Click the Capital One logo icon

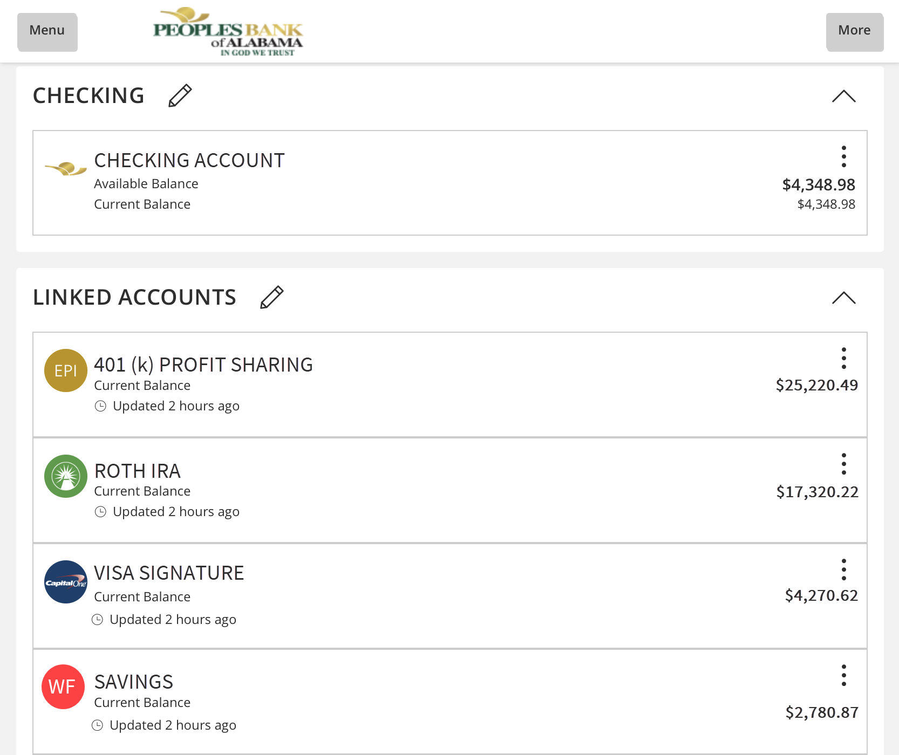(66, 582)
